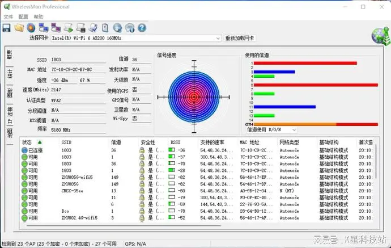
Task: Click the yellow open folder icon
Action: coord(19,28)
